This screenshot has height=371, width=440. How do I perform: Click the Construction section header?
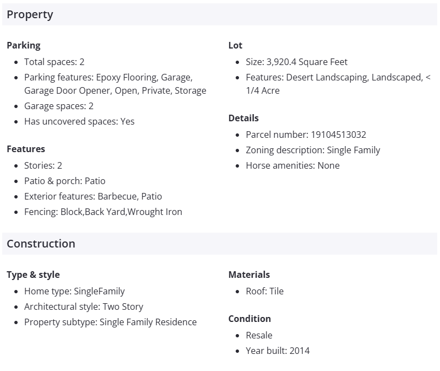(x=41, y=244)
